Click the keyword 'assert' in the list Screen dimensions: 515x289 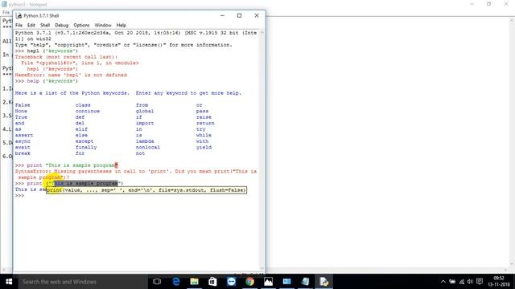point(24,136)
